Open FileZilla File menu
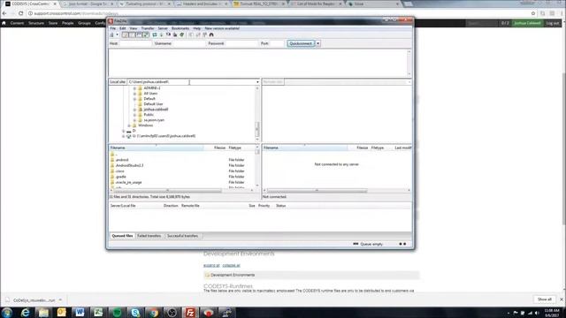566x318 pixels. (113, 28)
